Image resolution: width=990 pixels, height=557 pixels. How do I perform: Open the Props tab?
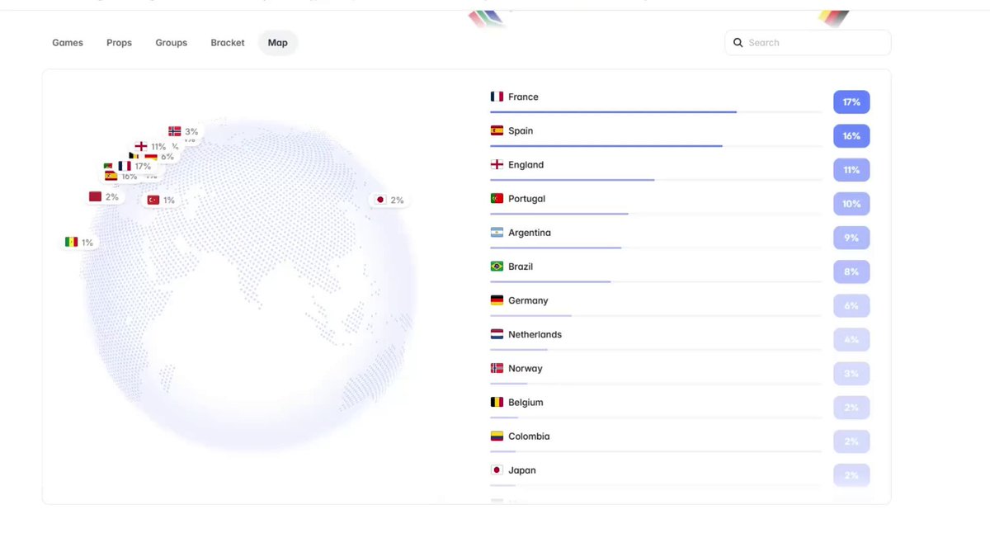pos(119,43)
